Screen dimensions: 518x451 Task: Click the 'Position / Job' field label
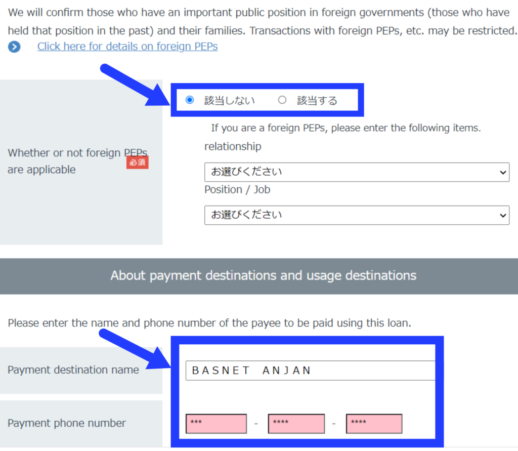237,189
